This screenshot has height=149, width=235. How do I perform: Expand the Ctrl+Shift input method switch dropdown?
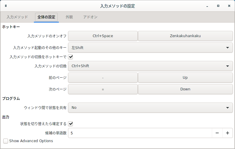[x=150, y=66]
